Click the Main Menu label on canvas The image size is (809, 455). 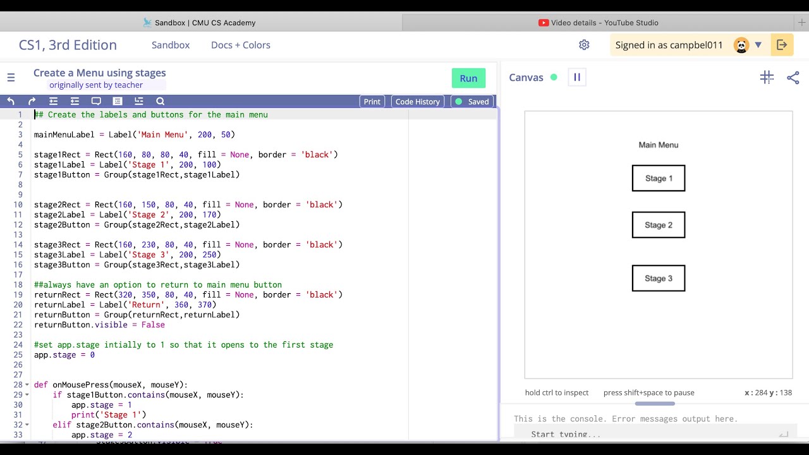tap(659, 145)
